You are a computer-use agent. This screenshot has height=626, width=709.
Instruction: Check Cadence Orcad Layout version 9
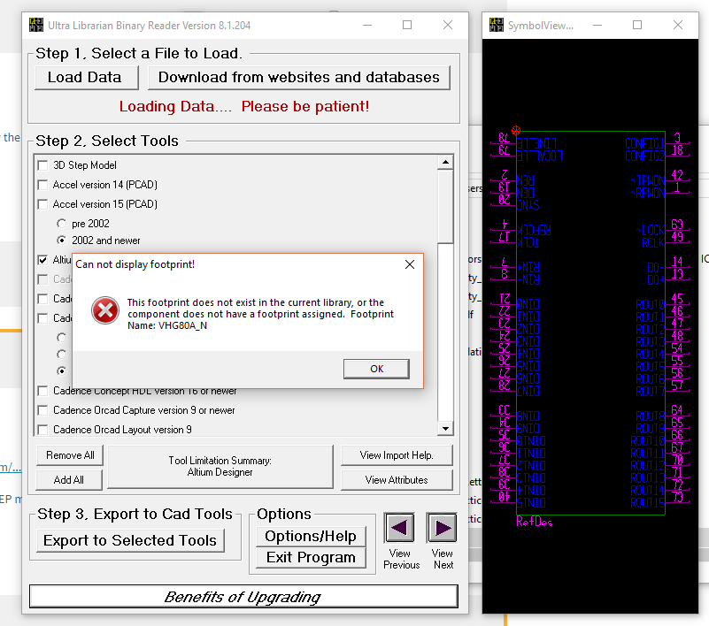(x=43, y=430)
